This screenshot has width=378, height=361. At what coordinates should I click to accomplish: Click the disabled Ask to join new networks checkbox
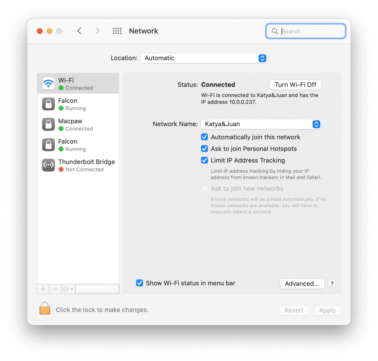pyautogui.click(x=205, y=188)
